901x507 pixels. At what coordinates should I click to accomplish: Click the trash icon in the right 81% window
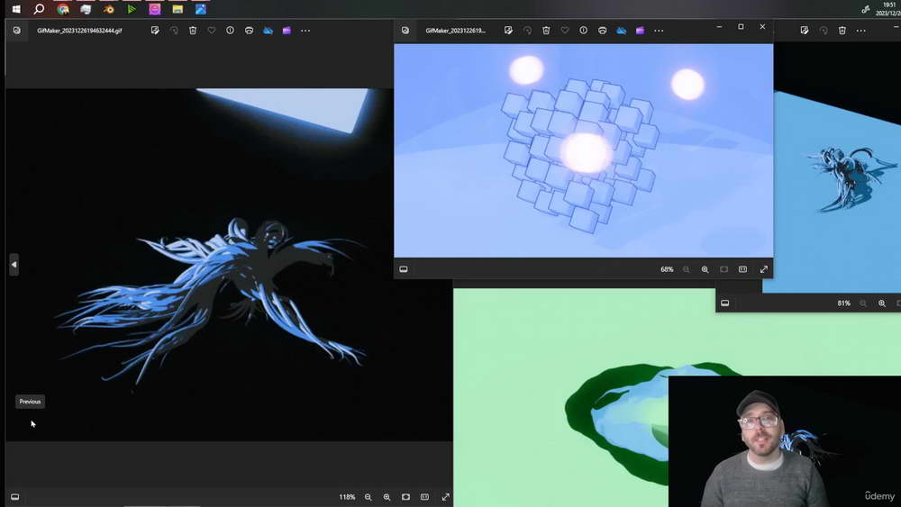pyautogui.click(x=842, y=31)
